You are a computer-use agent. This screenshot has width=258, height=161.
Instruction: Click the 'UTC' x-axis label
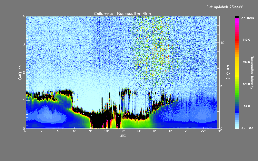[123, 136]
